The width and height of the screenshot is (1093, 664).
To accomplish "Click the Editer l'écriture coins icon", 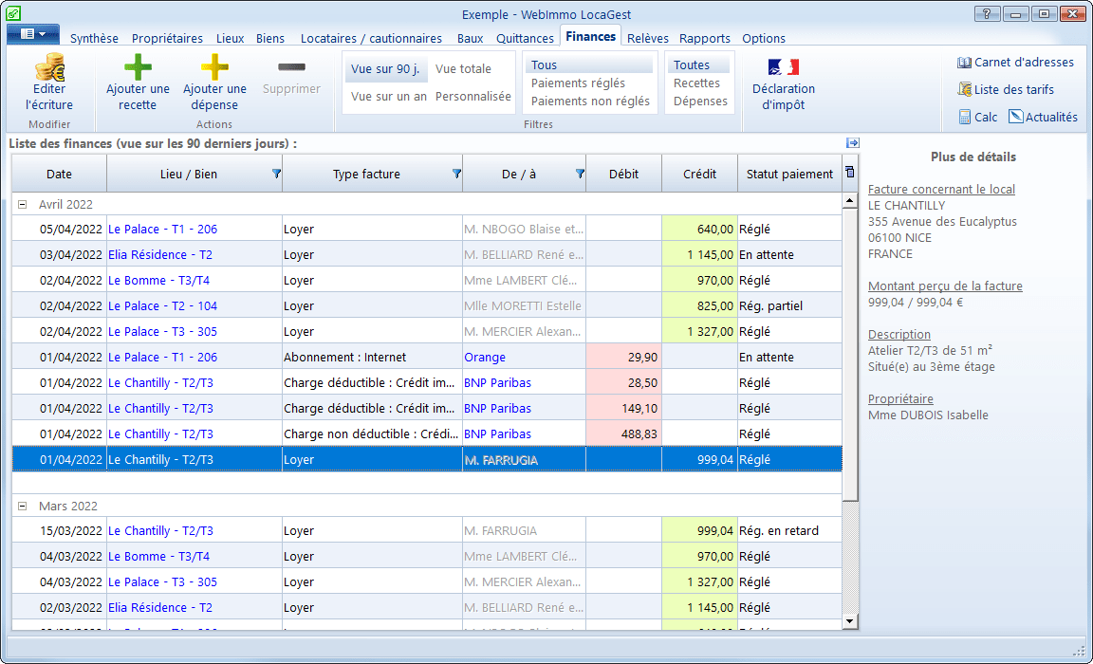I will pos(49,67).
